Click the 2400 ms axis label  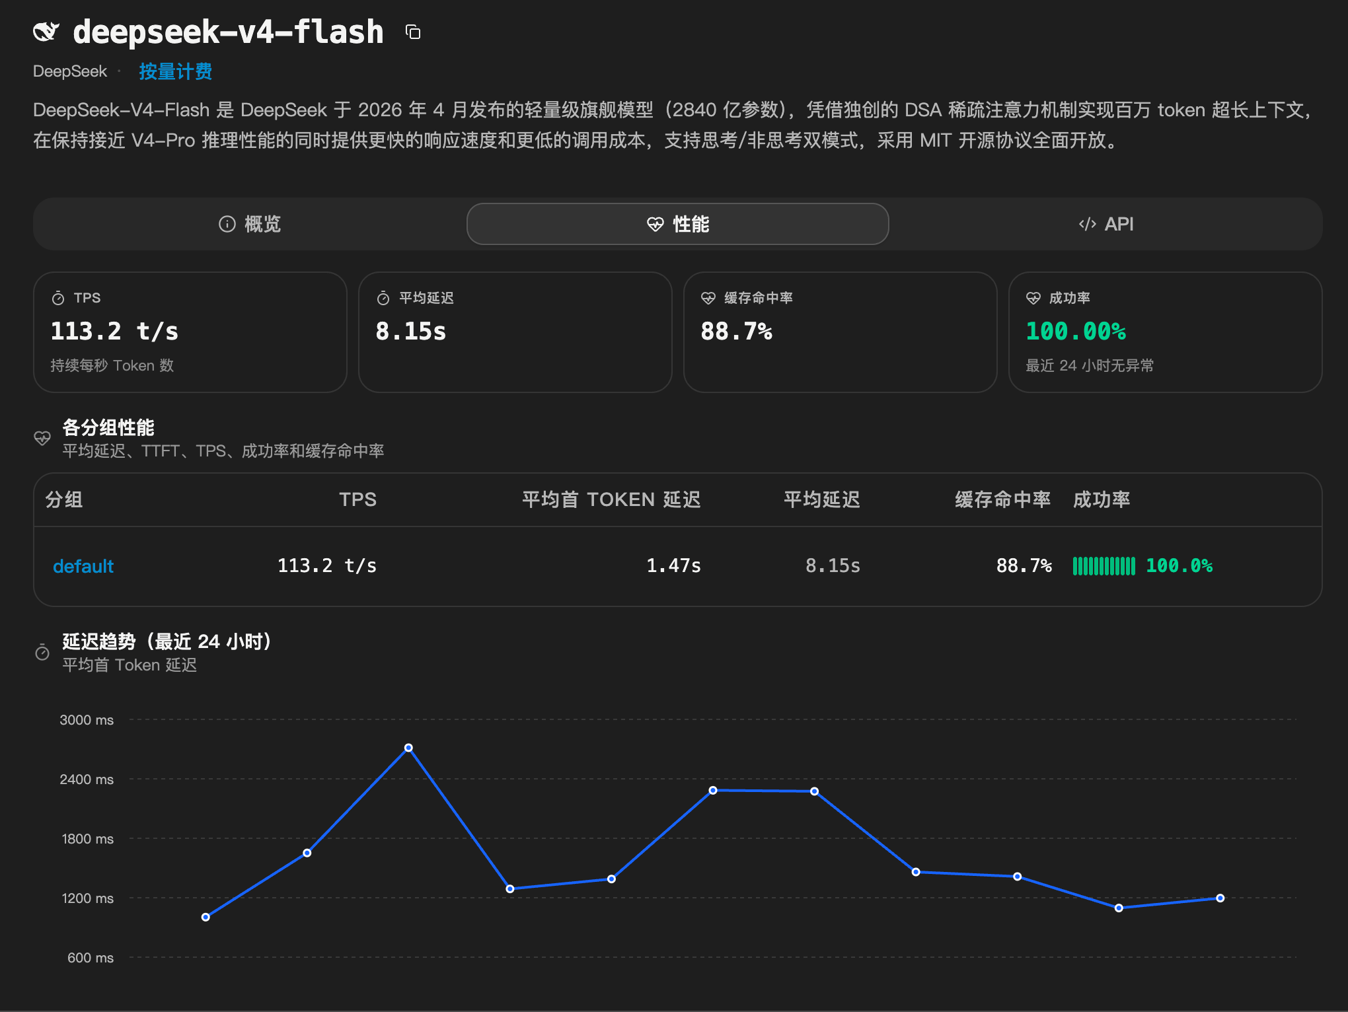pyautogui.click(x=87, y=779)
